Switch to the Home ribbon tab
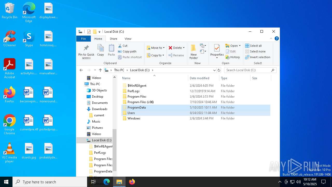This screenshot has width=332, height=187. pos(98,39)
